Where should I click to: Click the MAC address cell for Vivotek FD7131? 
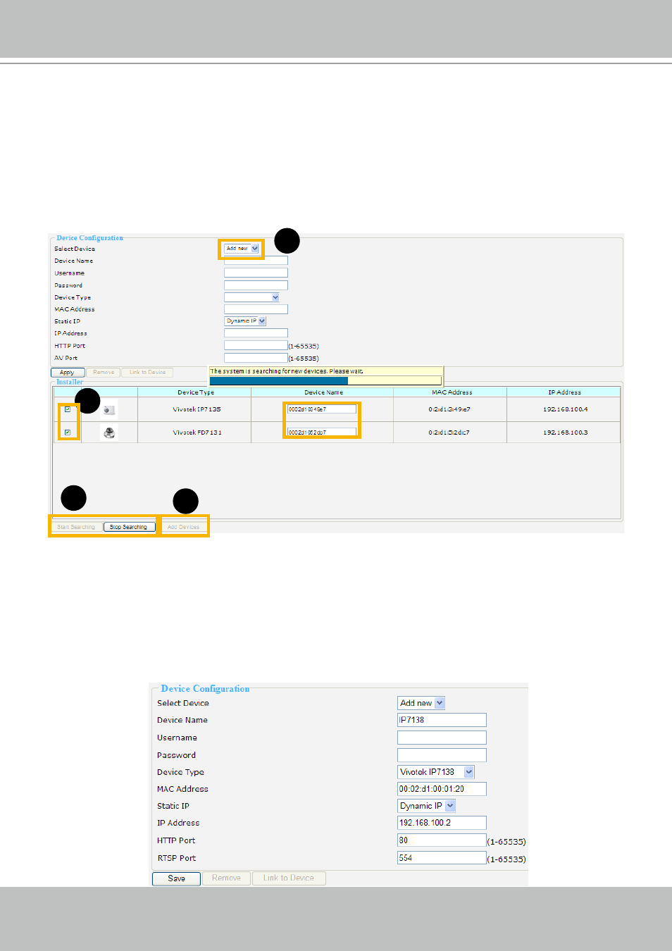click(x=449, y=433)
